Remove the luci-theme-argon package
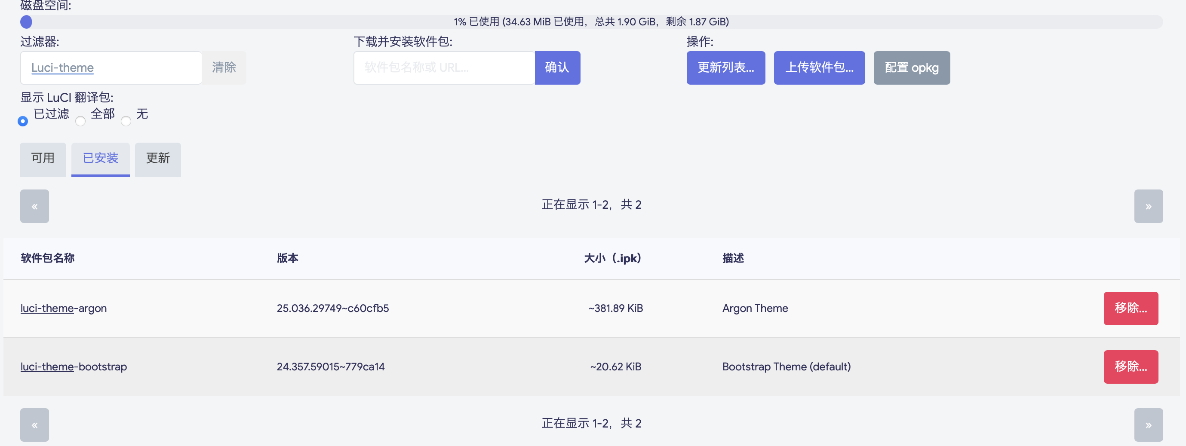1186x446 pixels. point(1130,309)
